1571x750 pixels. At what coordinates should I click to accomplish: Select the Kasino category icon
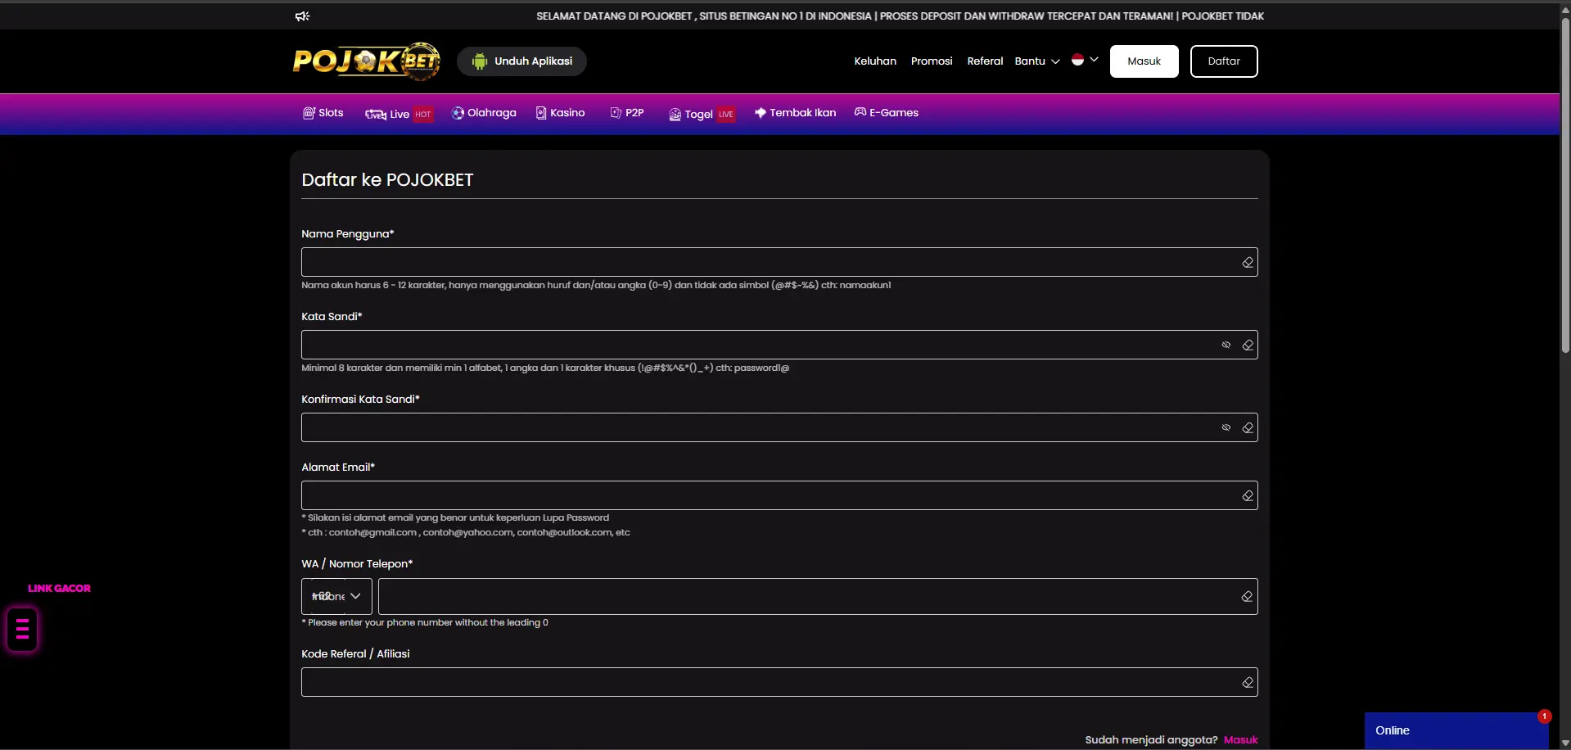(542, 113)
